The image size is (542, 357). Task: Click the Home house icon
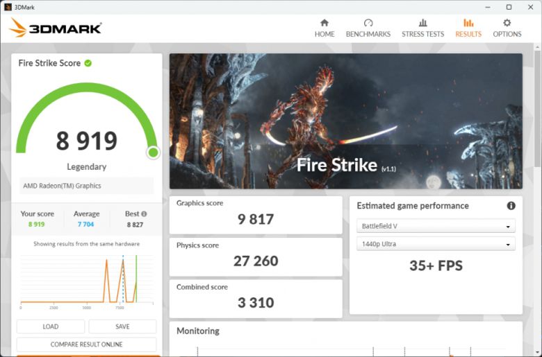(x=325, y=23)
